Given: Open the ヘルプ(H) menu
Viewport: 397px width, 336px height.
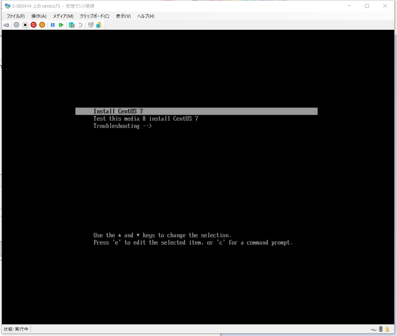Looking at the screenshot, I should pos(146,16).
